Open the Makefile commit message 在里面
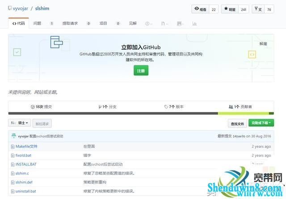 pos(89,146)
